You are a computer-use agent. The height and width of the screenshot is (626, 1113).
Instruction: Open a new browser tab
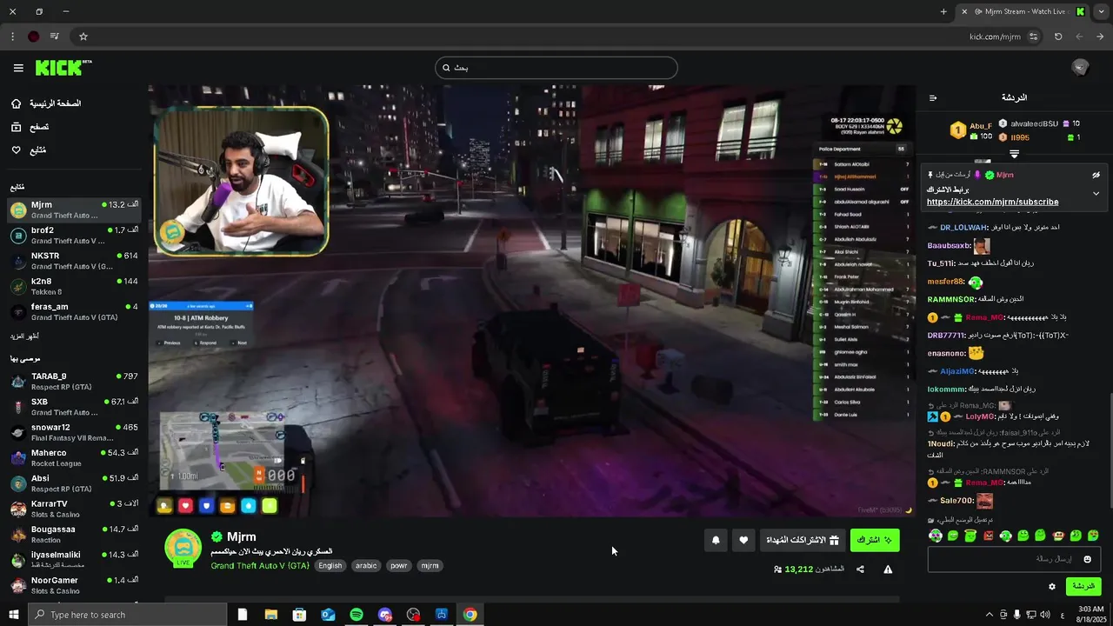click(x=943, y=11)
